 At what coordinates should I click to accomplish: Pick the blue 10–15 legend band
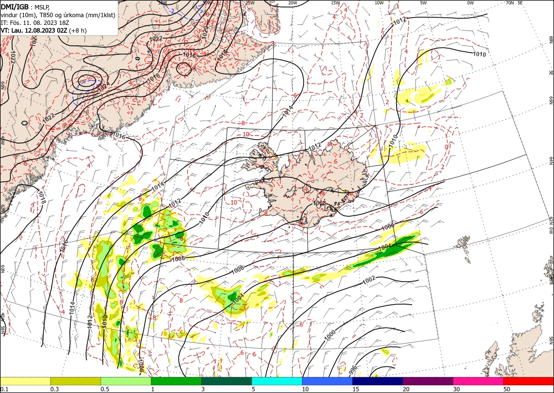coord(327,381)
